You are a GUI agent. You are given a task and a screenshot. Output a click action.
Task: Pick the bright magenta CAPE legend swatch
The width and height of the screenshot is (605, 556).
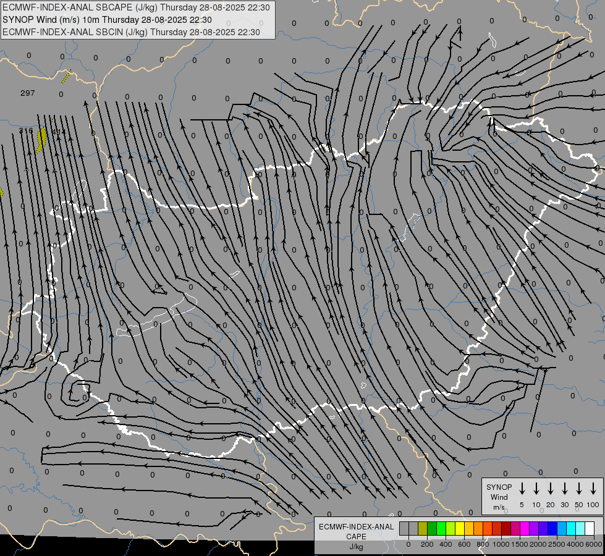[x=525, y=528]
